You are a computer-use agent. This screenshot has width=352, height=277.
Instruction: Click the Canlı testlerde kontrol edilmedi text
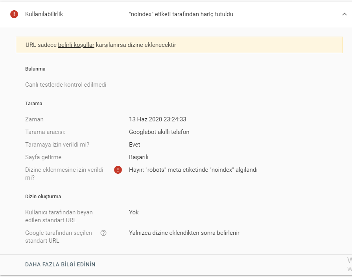[66, 85]
